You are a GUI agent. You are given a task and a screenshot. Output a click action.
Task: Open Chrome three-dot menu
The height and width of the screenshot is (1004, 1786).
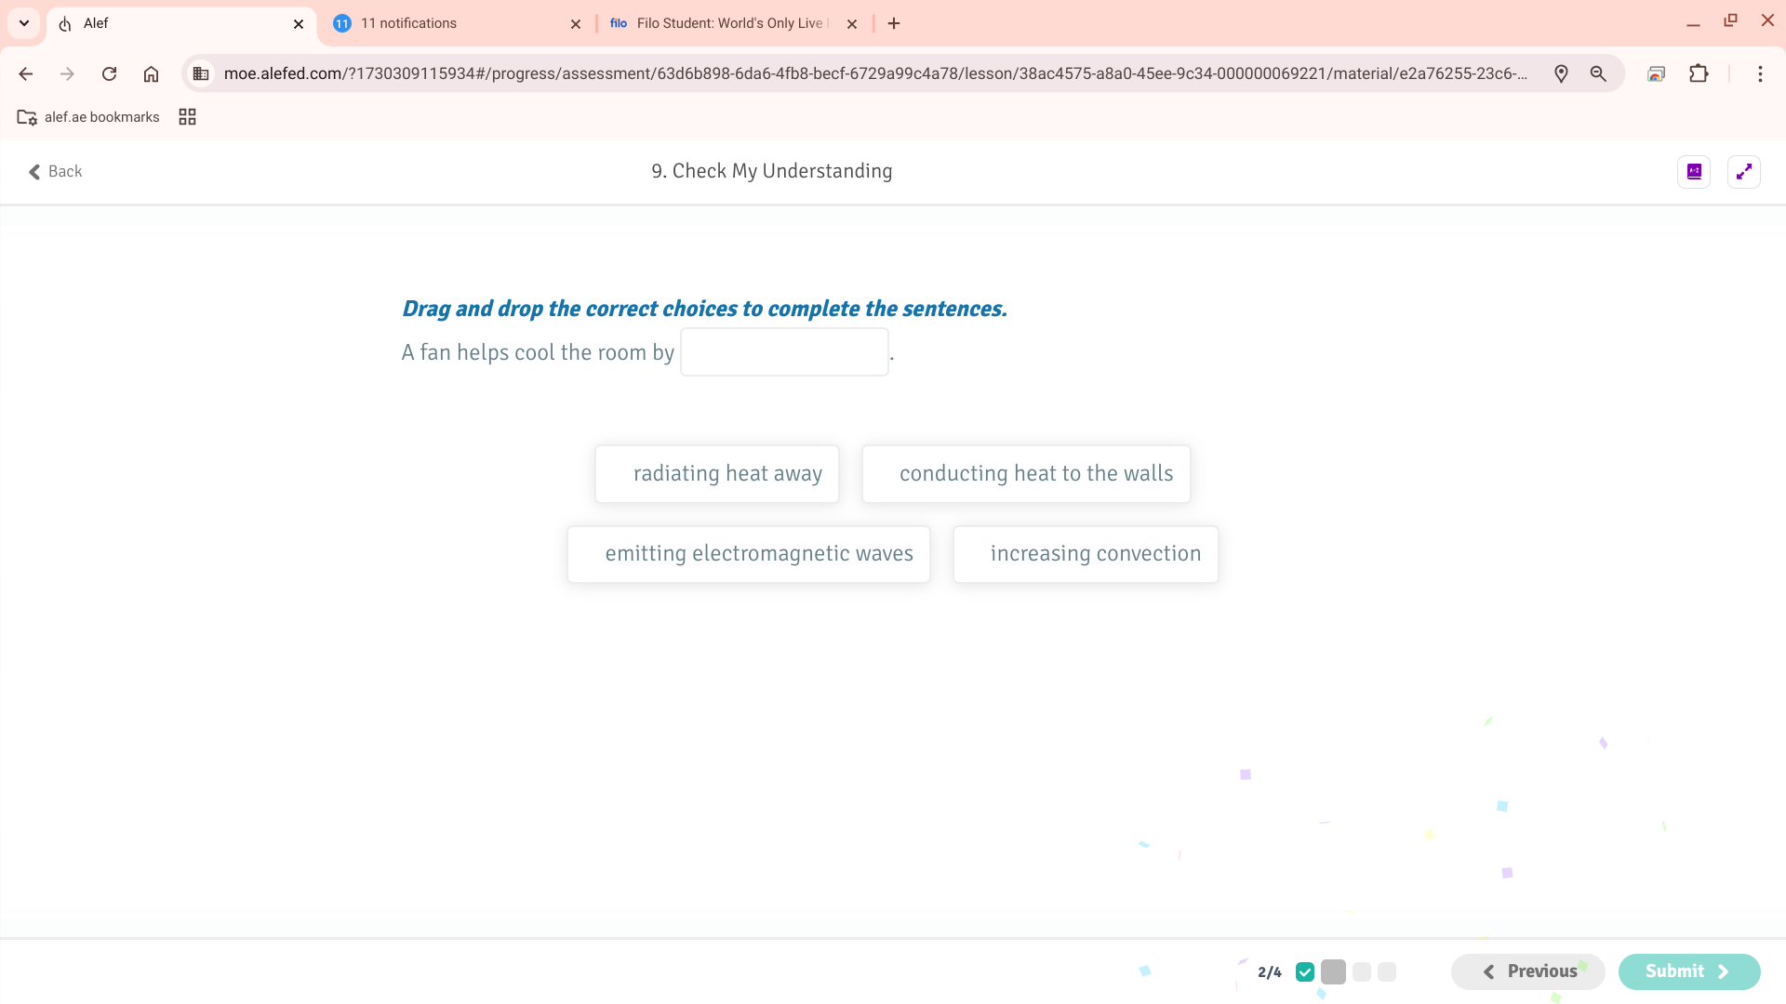tap(1760, 74)
